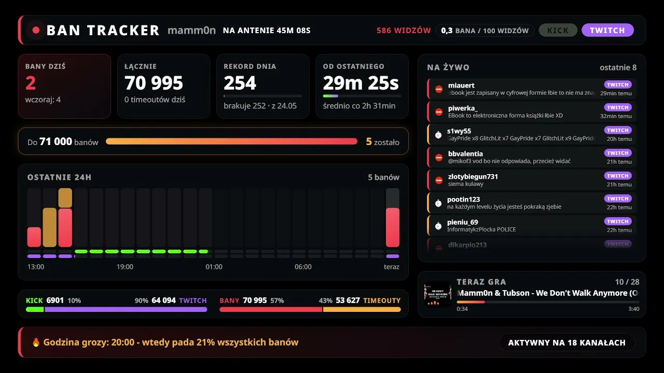
Task: Click the username pootin123
Action: click(x=463, y=199)
